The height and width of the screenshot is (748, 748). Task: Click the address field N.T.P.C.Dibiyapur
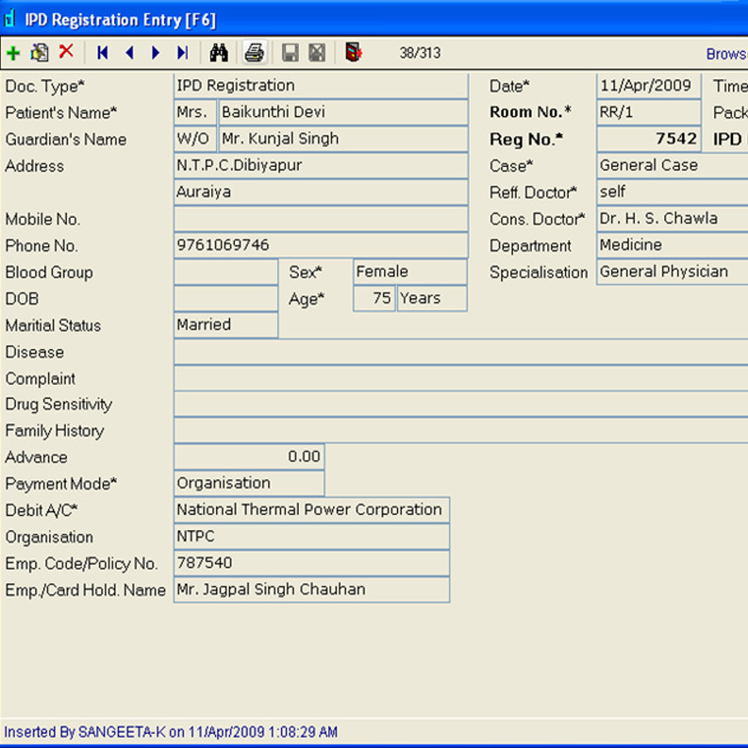321,165
